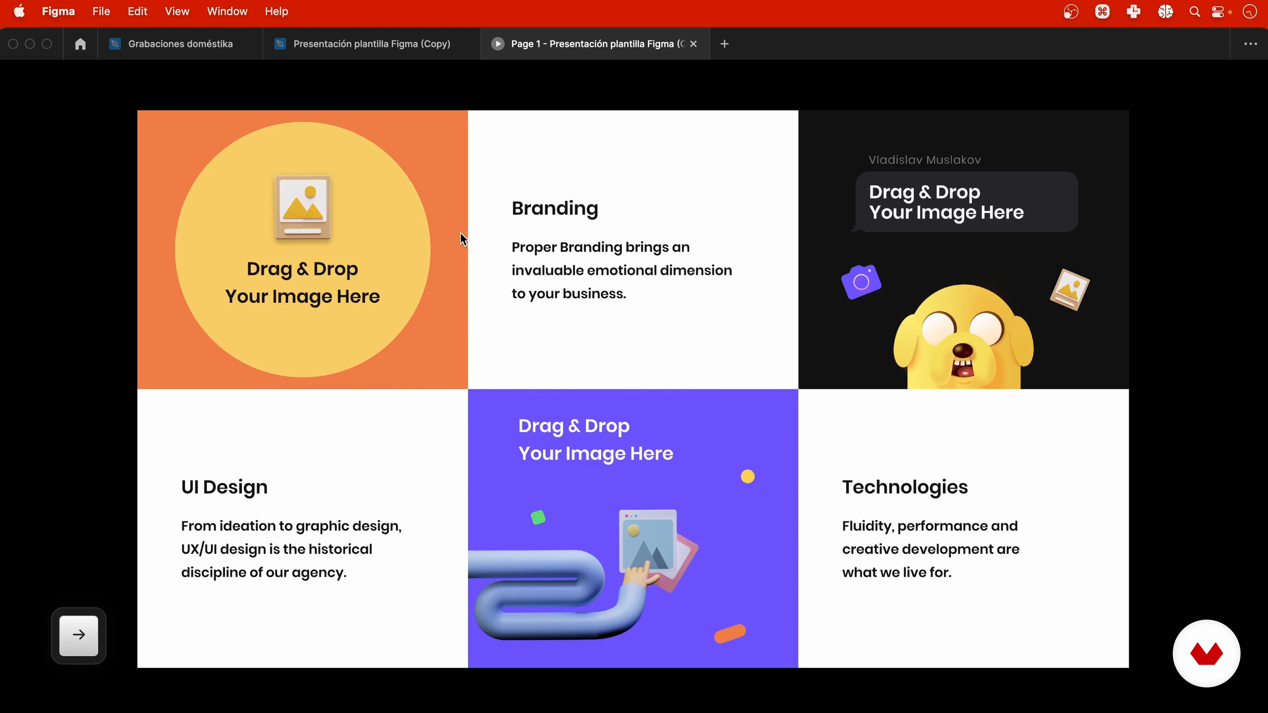Click the Technologies heading
Viewport: 1268px width, 713px height.
905,487
